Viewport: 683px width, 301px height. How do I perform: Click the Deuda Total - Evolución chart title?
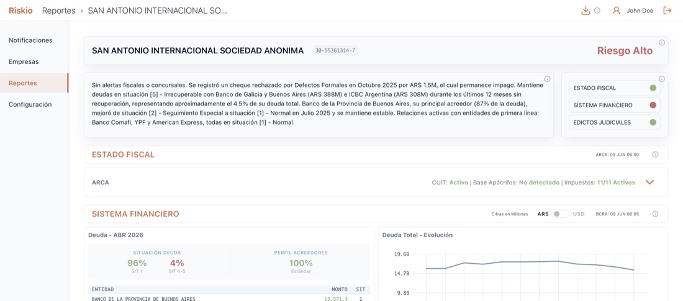coord(417,235)
